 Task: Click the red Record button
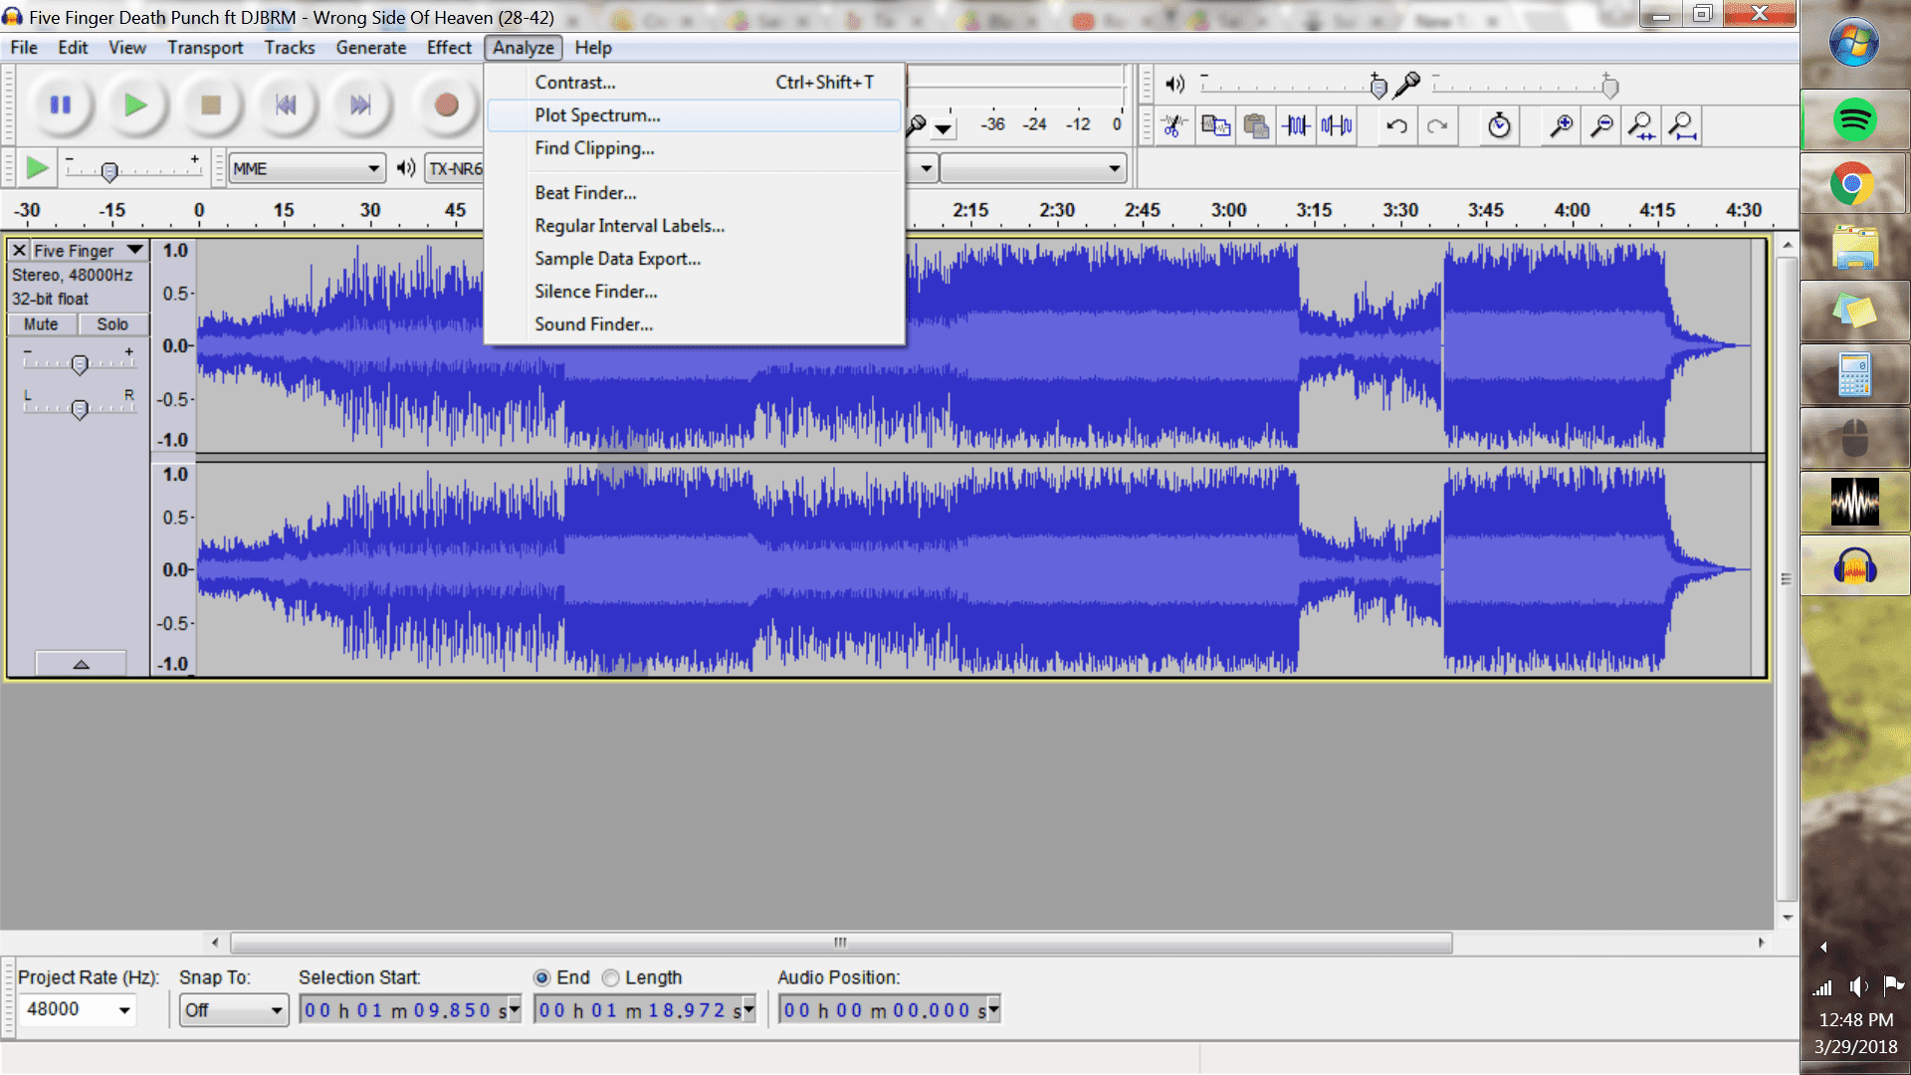coord(446,105)
